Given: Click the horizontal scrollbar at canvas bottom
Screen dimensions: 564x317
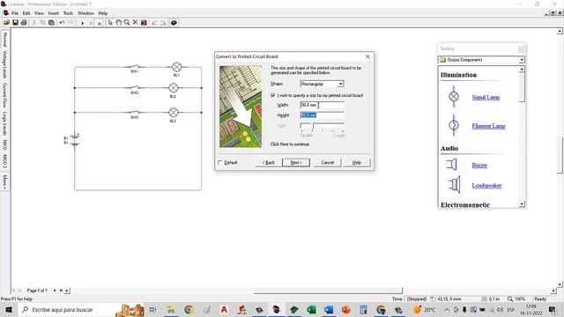Looking at the screenshot, I should pyautogui.click(x=328, y=291).
